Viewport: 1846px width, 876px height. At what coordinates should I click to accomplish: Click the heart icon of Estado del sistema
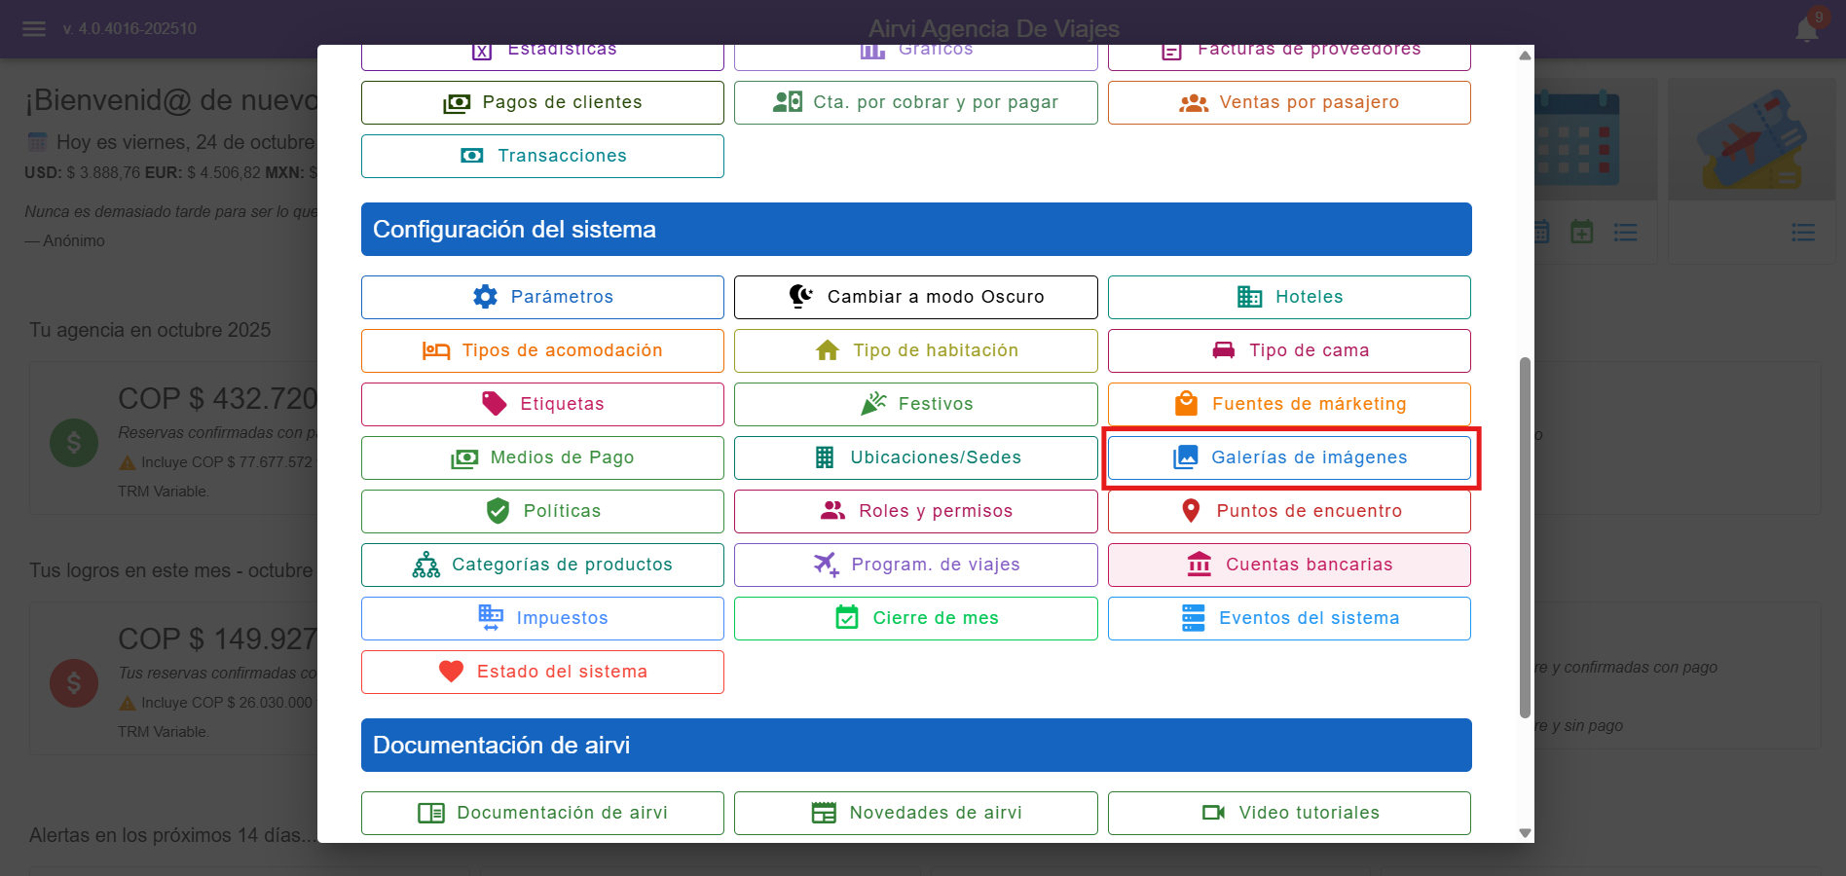click(x=451, y=672)
